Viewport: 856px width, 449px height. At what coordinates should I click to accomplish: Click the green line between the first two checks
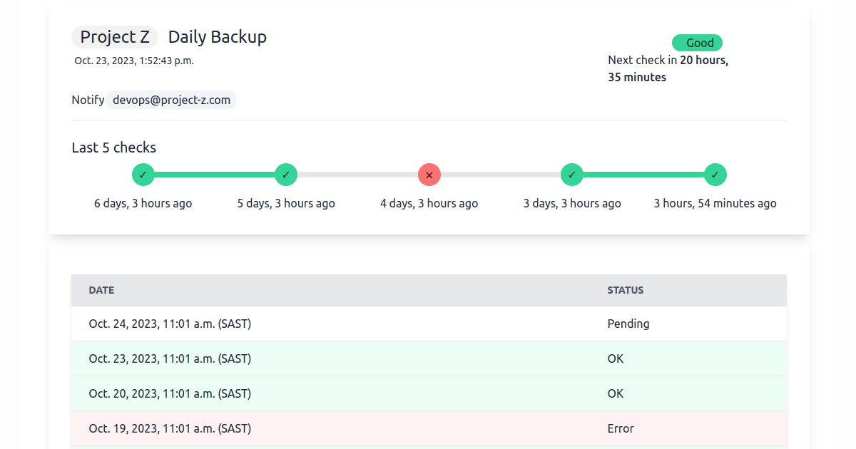(215, 175)
